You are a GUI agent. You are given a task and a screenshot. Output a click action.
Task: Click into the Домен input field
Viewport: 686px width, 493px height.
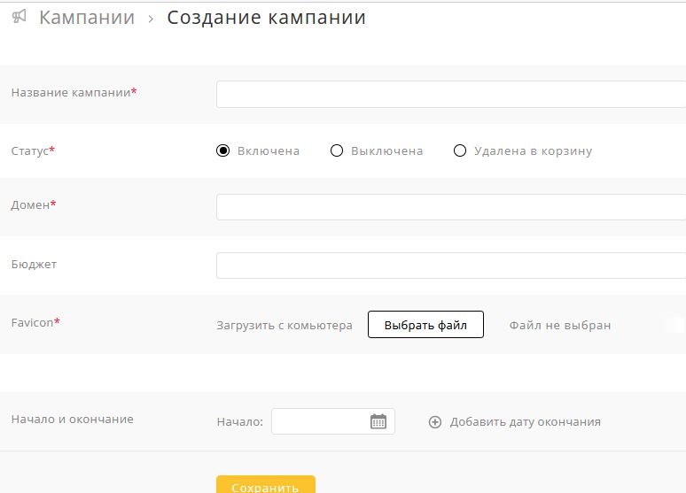(x=450, y=207)
